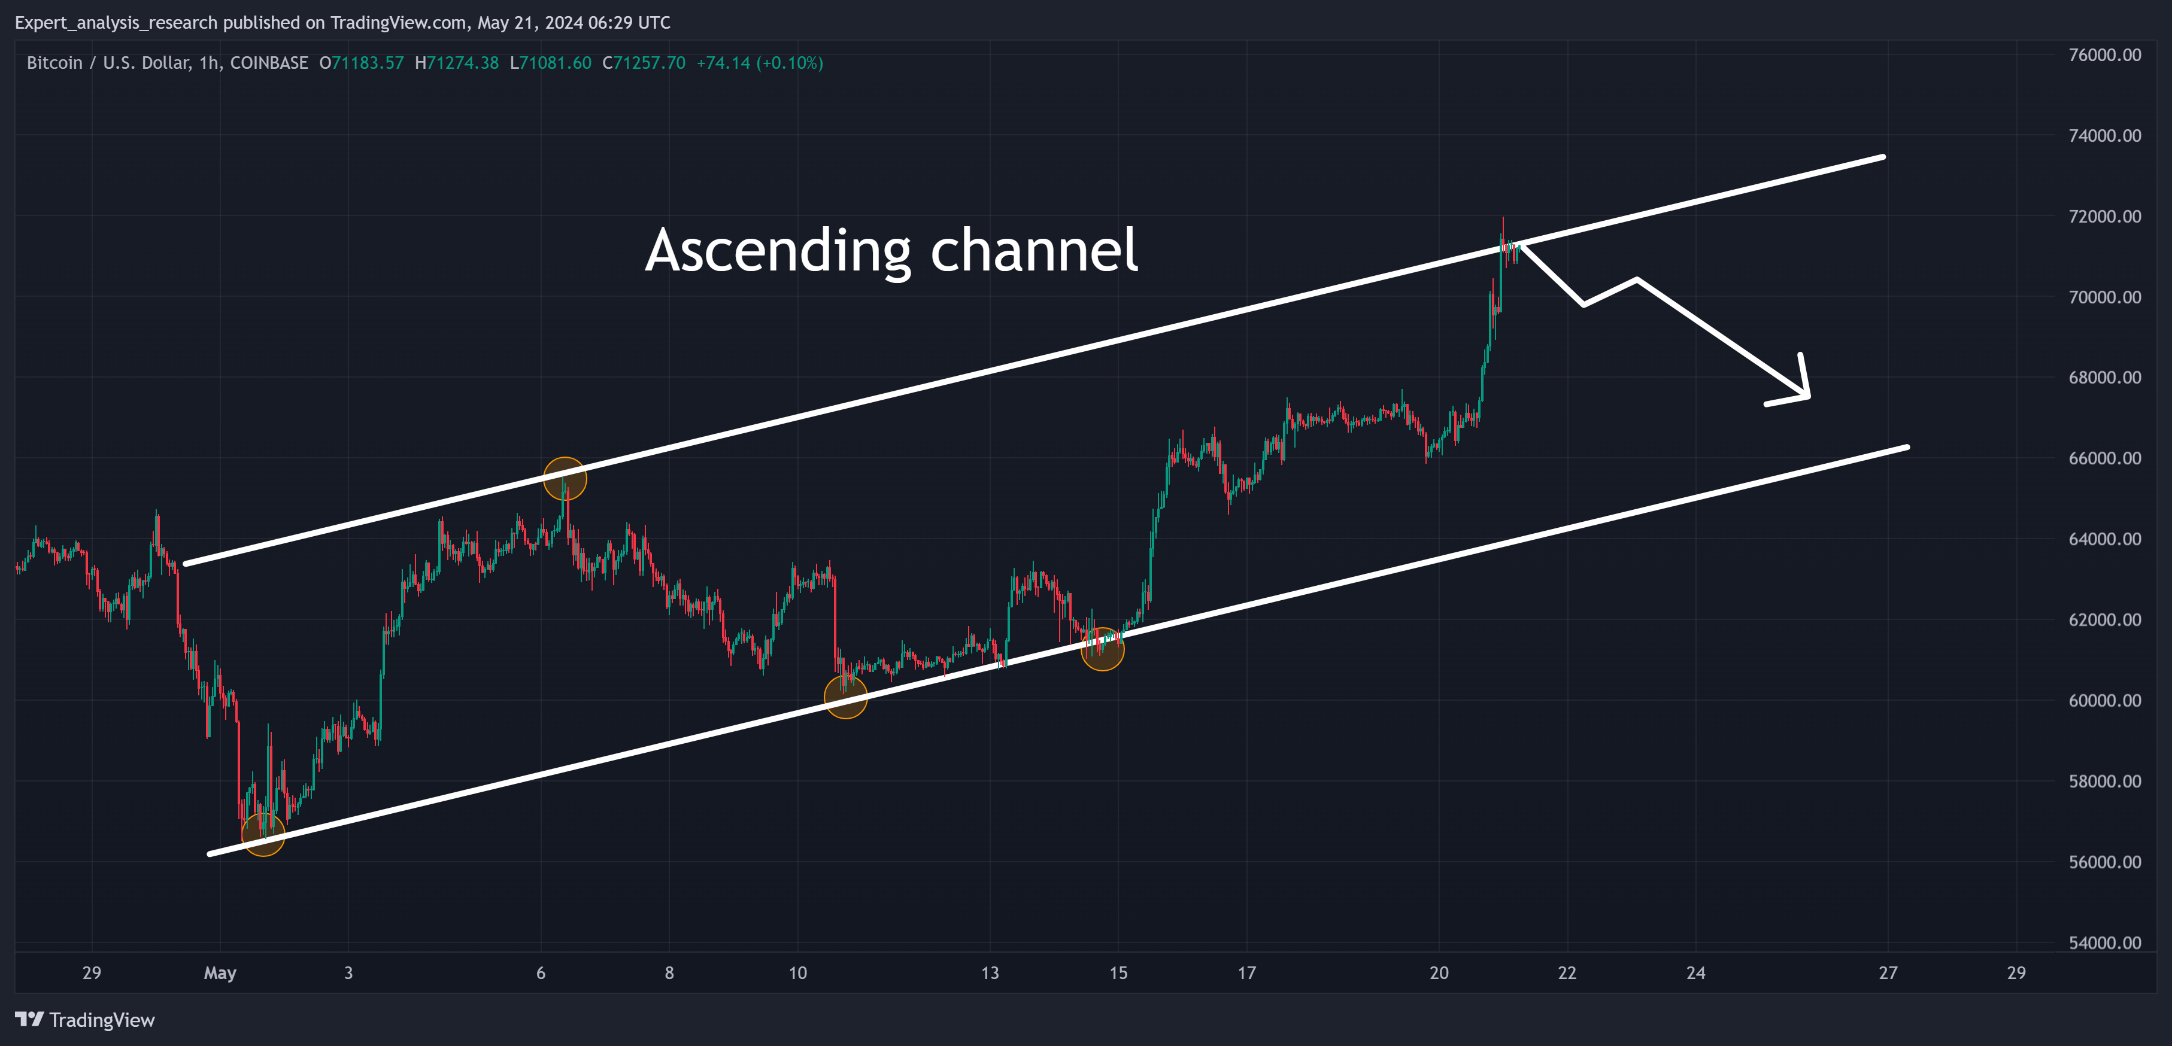The width and height of the screenshot is (2172, 1046).
Task: Click the '24' date axis label
Action: point(1695,972)
